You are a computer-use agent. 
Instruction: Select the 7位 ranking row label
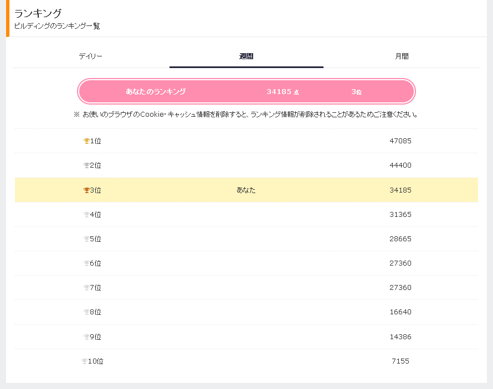pyautogui.click(x=95, y=288)
